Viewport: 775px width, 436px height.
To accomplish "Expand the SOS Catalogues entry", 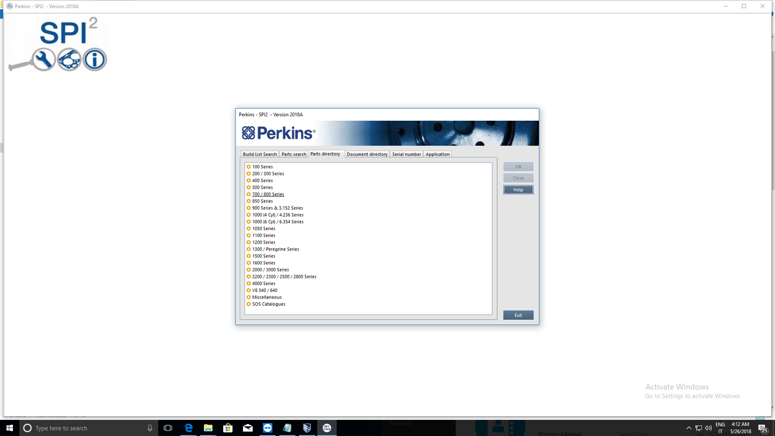I will pyautogui.click(x=268, y=304).
